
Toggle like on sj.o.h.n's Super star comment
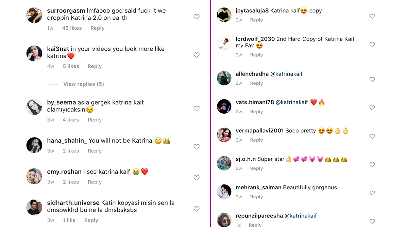click(x=372, y=164)
